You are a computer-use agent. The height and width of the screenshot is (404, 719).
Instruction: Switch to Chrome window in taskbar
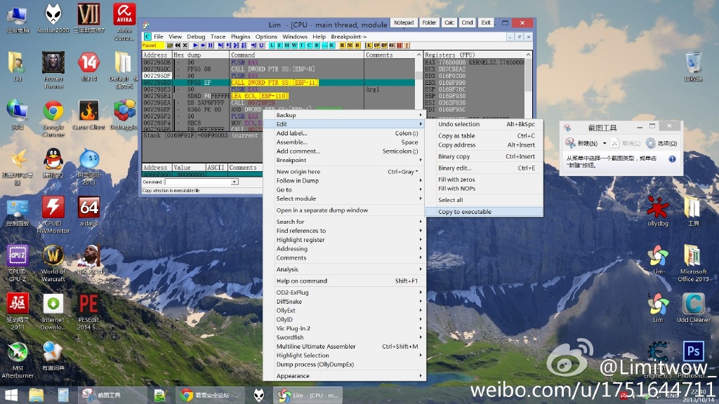click(x=209, y=395)
